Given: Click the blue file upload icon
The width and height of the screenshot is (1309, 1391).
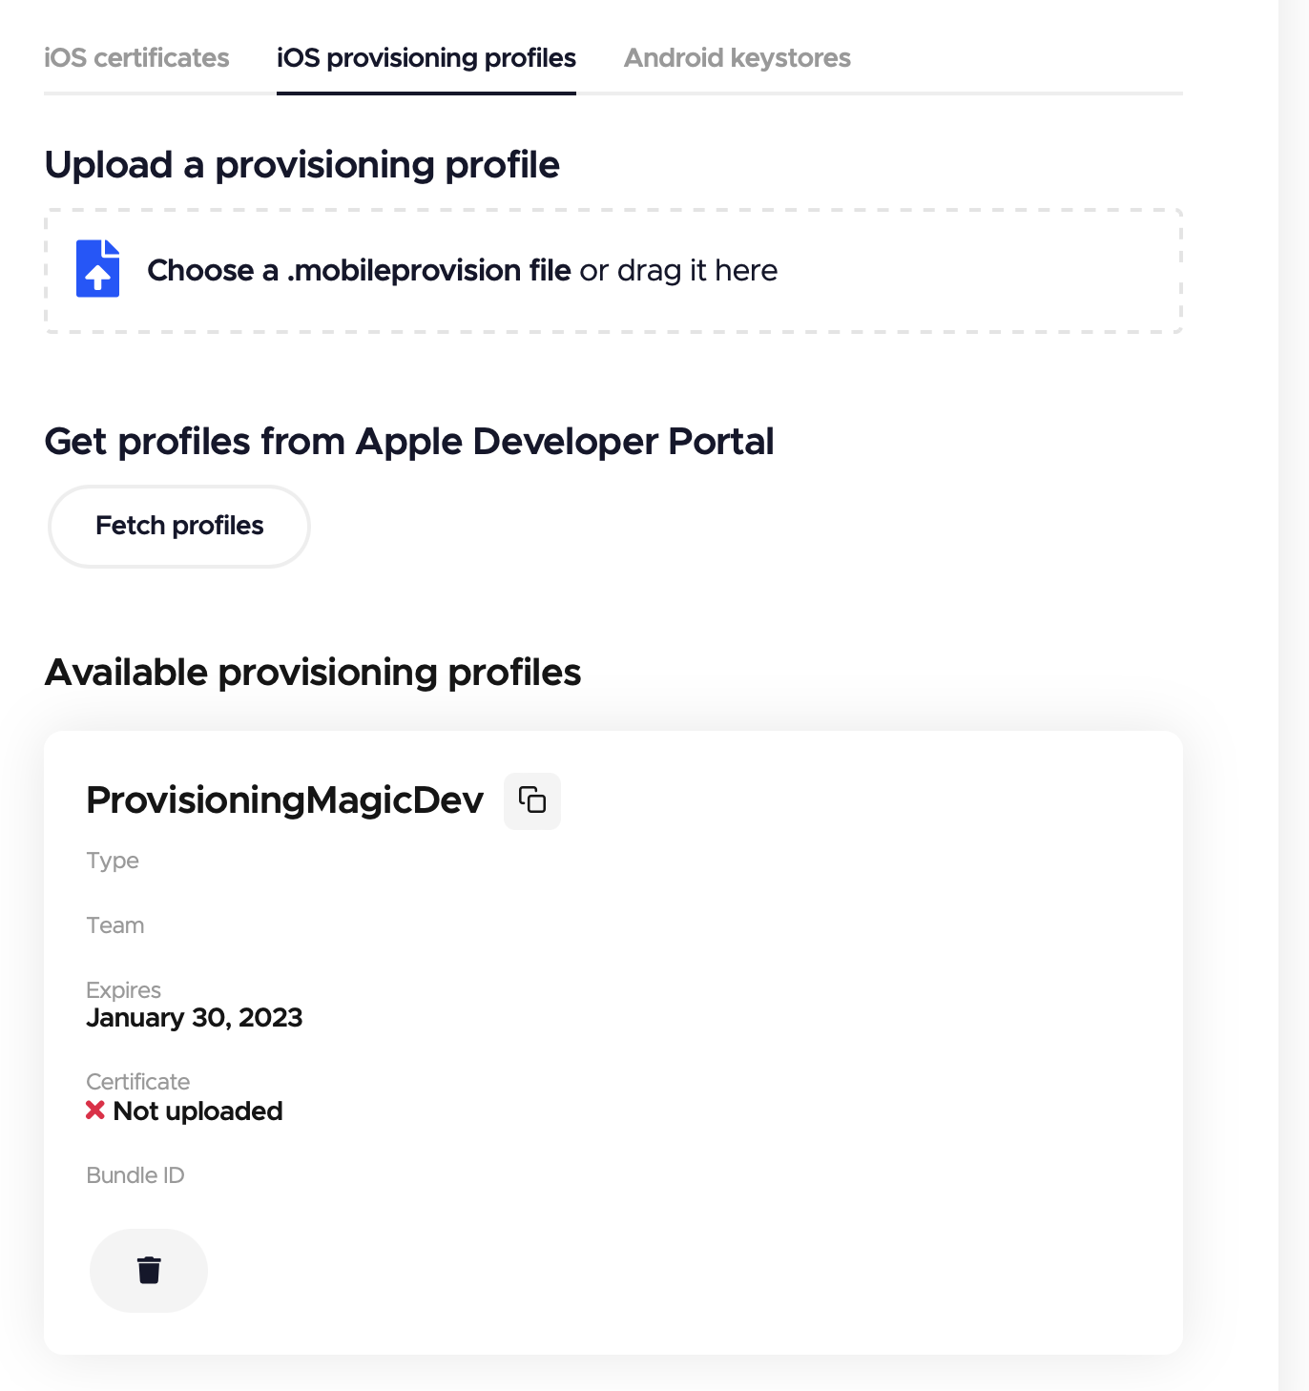Looking at the screenshot, I should pos(98,269).
